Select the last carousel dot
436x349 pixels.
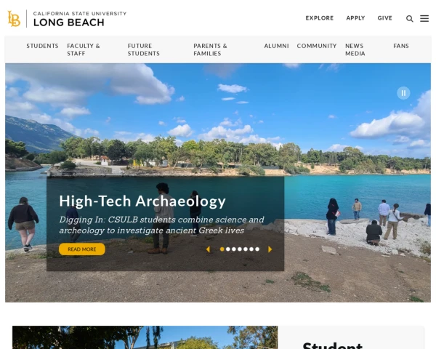pos(257,249)
